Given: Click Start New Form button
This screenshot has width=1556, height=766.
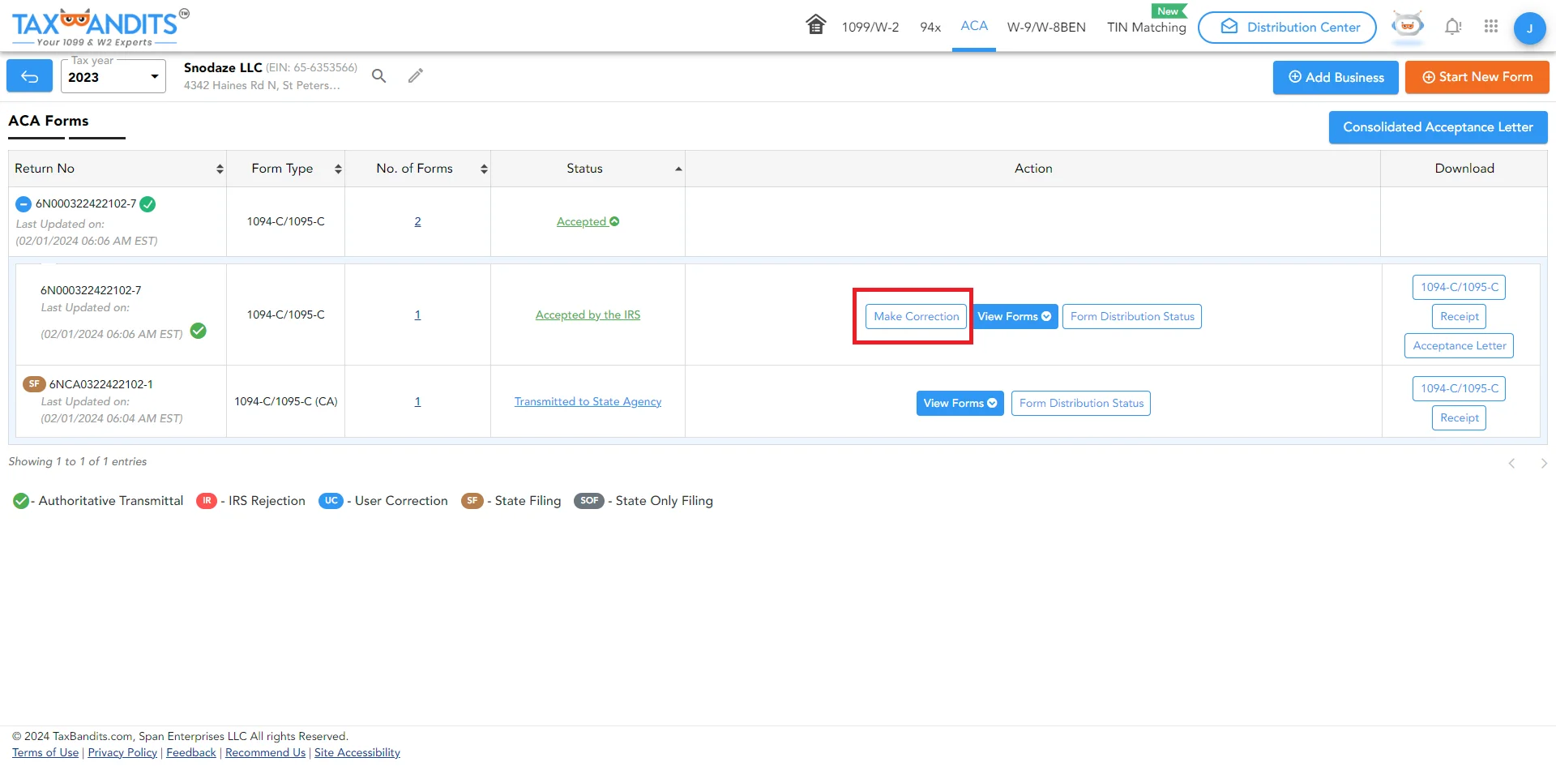Looking at the screenshot, I should point(1477,77).
